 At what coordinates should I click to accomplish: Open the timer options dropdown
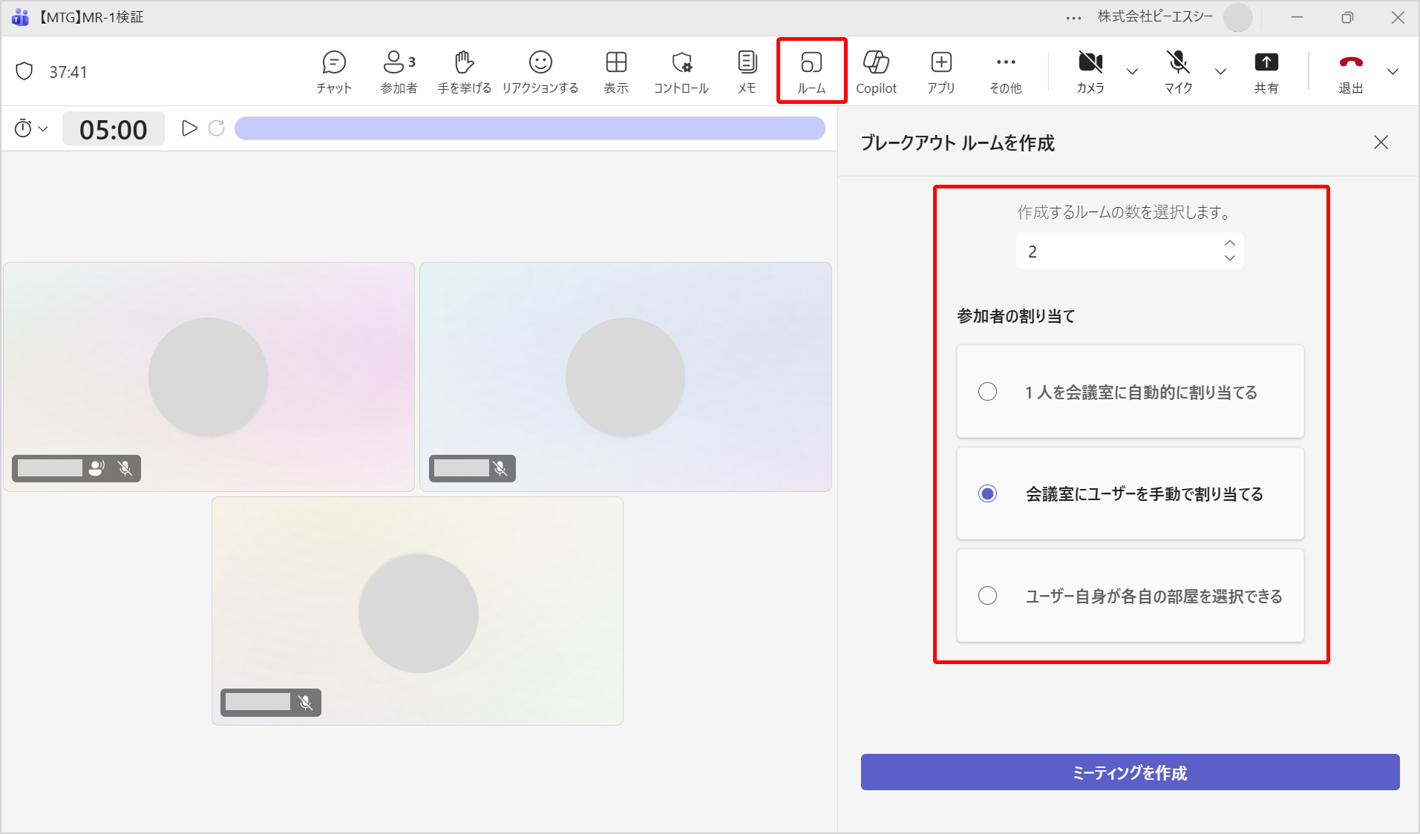31,129
